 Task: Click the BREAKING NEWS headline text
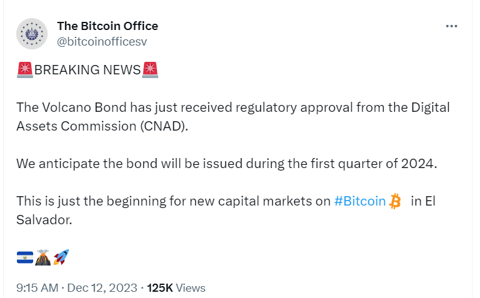(x=87, y=70)
